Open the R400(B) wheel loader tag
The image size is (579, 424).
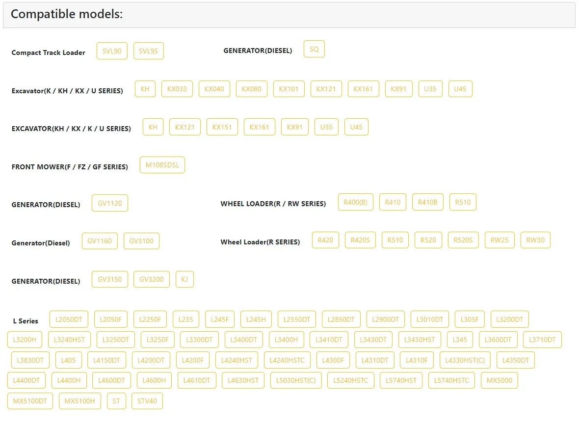point(356,202)
